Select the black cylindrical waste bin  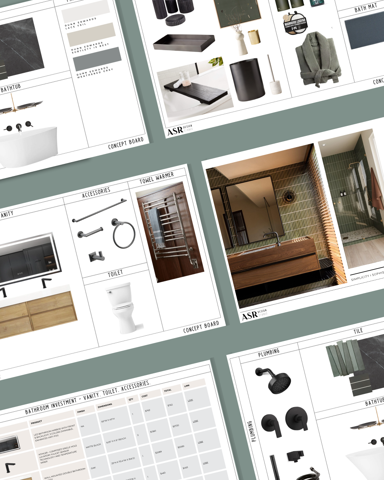pyautogui.click(x=247, y=80)
